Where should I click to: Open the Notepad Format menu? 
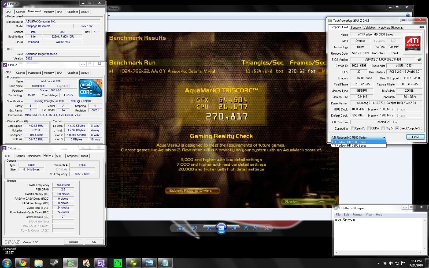tap(357, 215)
